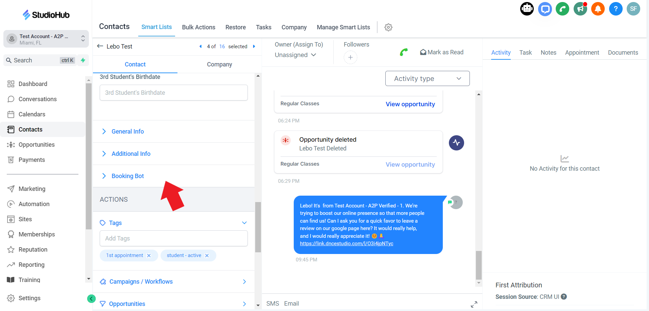The height and width of the screenshot is (311, 649).
Task: Open the Restore tab
Action: (x=236, y=27)
